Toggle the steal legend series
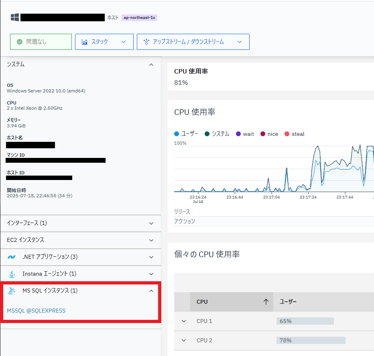The width and height of the screenshot is (374, 356). [x=295, y=134]
